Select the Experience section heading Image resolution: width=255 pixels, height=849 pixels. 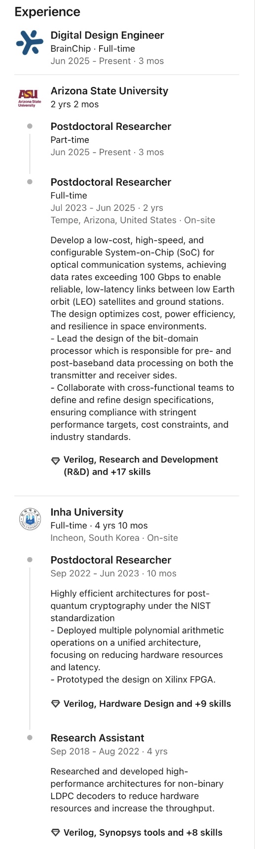pyautogui.click(x=47, y=12)
